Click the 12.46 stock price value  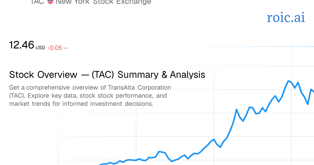click(x=22, y=45)
